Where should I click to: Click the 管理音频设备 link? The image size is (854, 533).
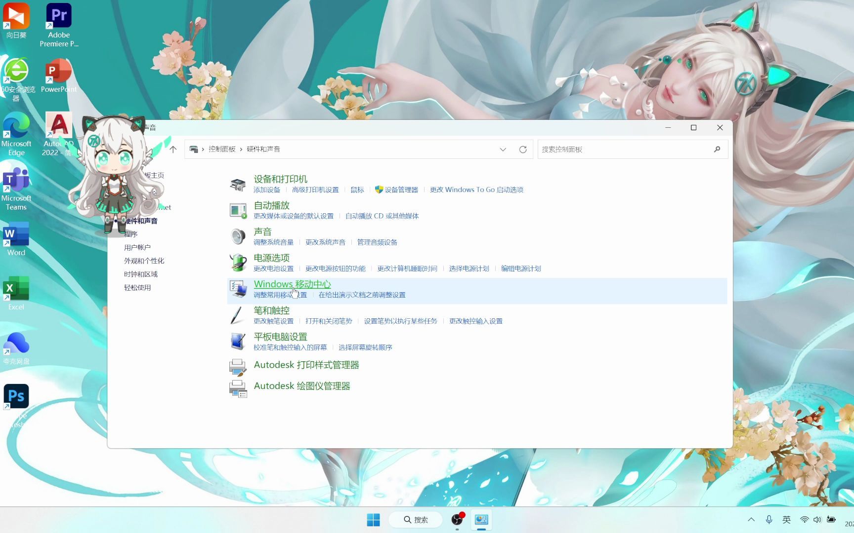point(377,242)
